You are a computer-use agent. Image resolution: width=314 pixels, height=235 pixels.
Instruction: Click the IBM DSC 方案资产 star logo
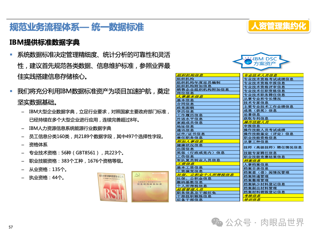click(x=261, y=62)
